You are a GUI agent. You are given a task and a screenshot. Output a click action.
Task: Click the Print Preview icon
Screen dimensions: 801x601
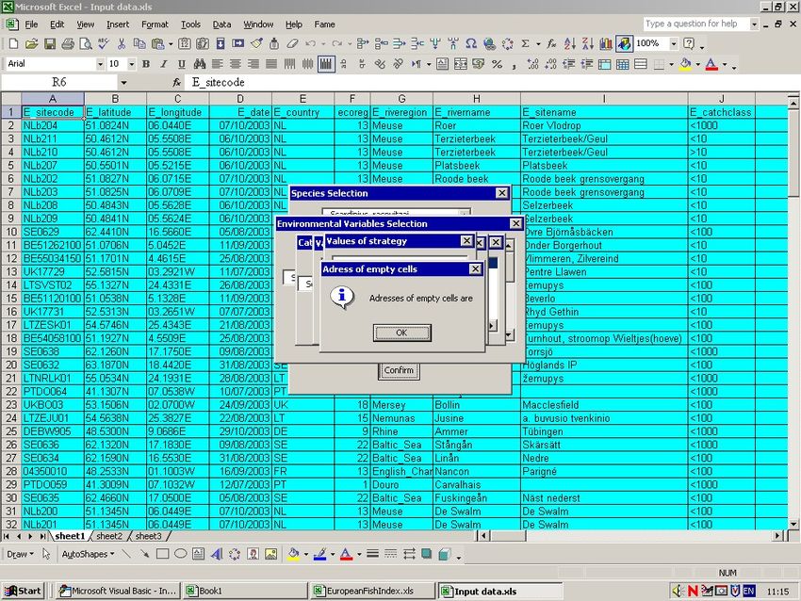tap(86, 43)
